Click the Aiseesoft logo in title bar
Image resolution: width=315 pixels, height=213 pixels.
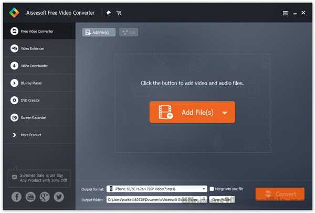click(15, 13)
